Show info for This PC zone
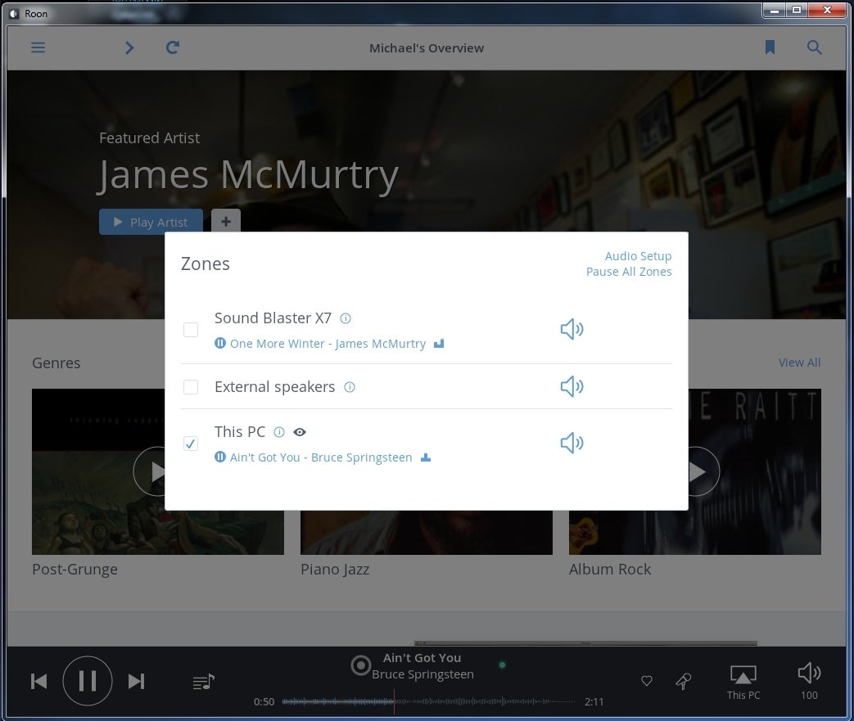The width and height of the screenshot is (854, 721). point(279,432)
